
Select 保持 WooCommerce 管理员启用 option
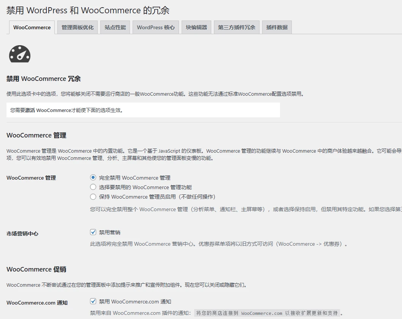[93, 196]
